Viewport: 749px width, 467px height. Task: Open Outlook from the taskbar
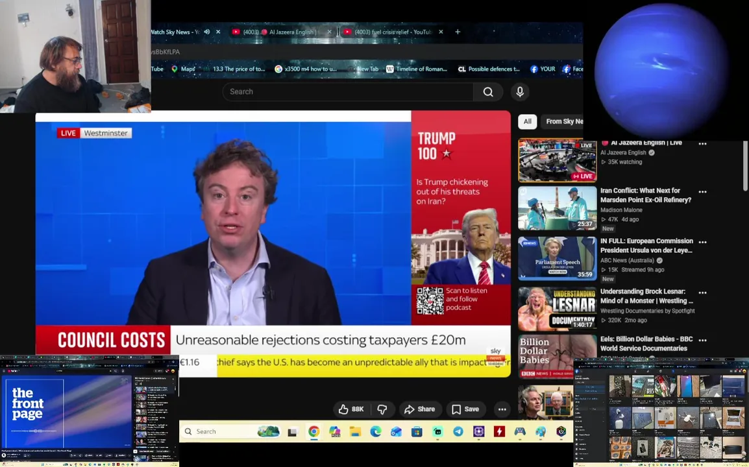(396, 432)
